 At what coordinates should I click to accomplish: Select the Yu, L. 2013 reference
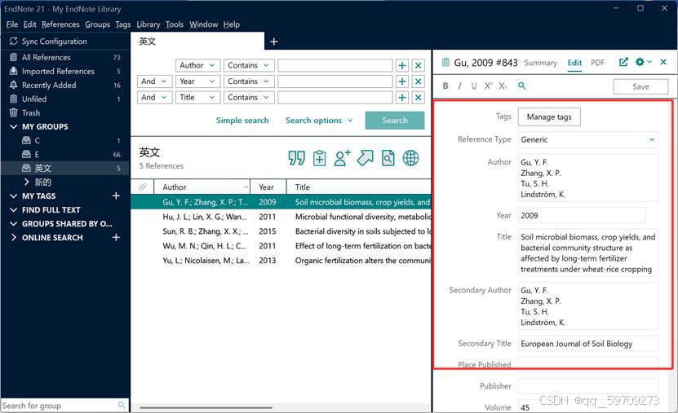point(281,261)
